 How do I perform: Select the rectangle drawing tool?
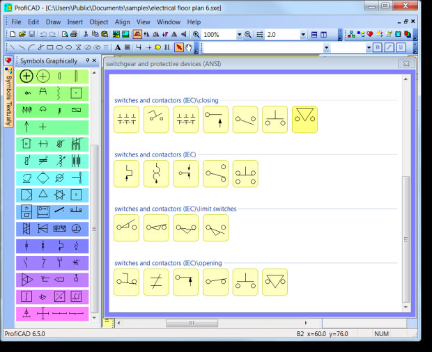tap(49, 47)
